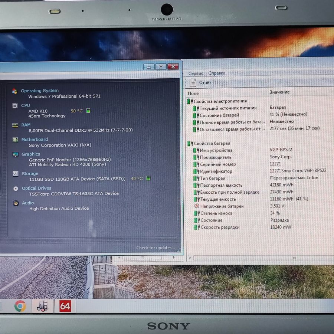Open the Storage section link
The height and width of the screenshot is (334, 334).
(30, 174)
